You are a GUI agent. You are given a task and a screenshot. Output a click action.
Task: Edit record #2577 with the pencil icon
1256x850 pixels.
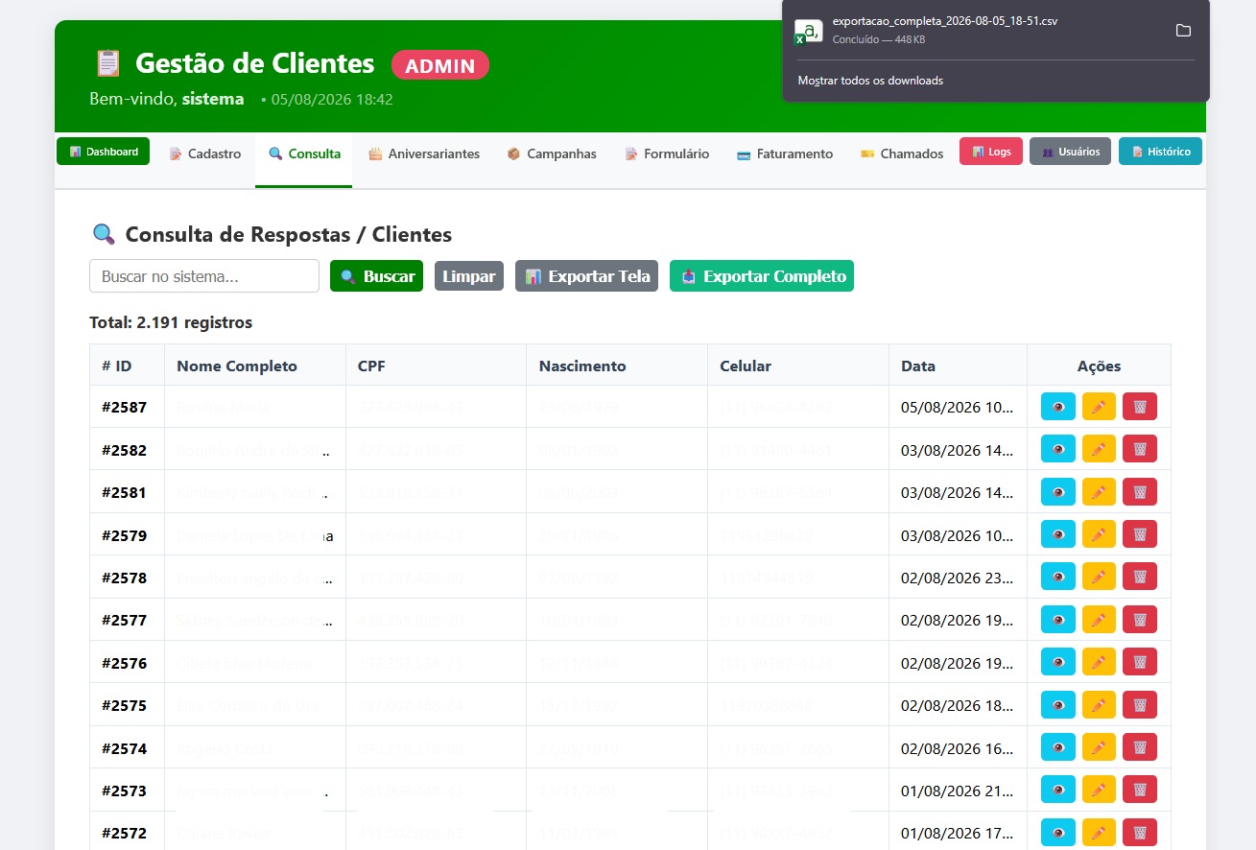coord(1099,620)
